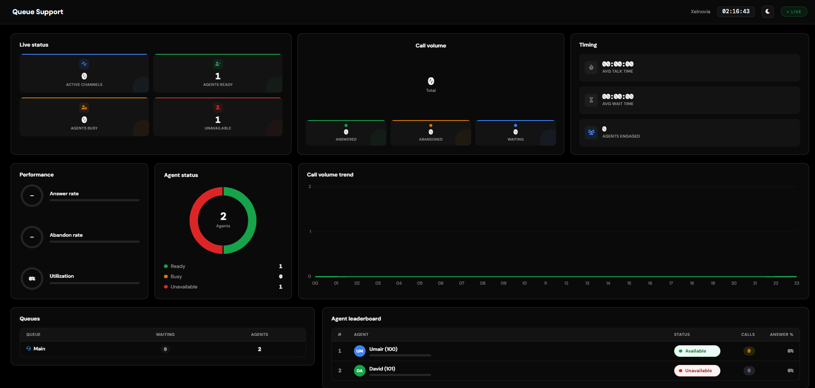This screenshot has height=388, width=815.
Task: Click the Waiting calls card
Action: pyautogui.click(x=515, y=133)
